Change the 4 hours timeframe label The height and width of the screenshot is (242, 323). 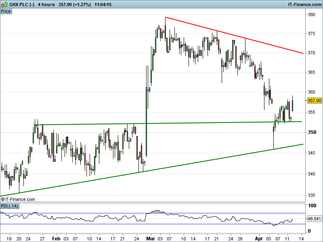46,4
